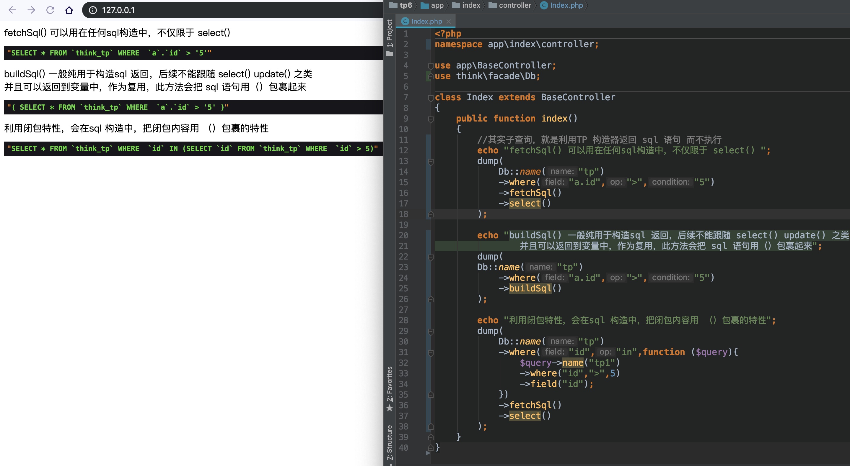Click fold end marker at line 39
The image size is (850, 466).
click(431, 437)
